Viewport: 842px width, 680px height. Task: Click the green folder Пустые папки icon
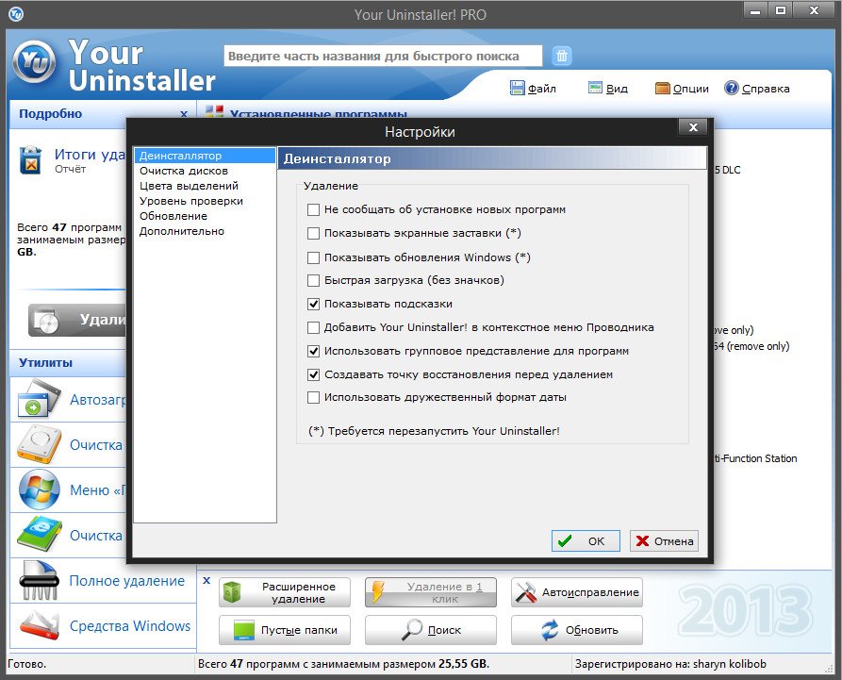point(244,630)
